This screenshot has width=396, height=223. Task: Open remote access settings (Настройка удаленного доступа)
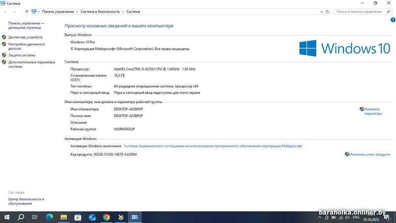tap(27, 46)
